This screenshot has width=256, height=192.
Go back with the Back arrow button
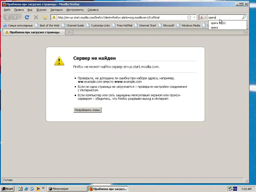[x=7, y=17]
